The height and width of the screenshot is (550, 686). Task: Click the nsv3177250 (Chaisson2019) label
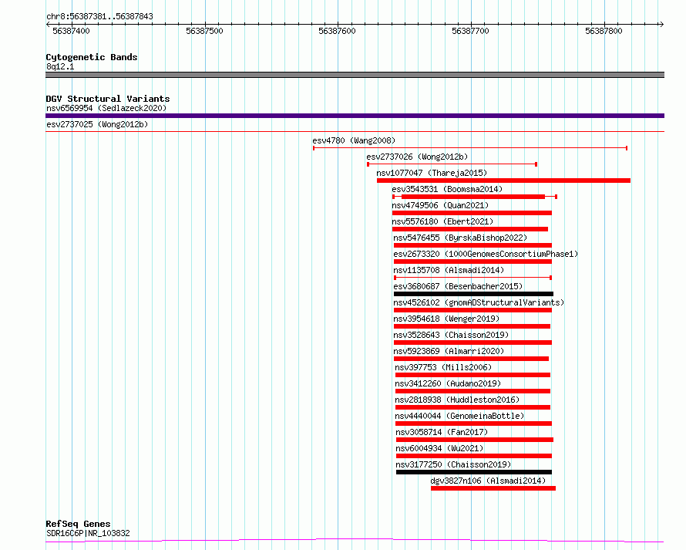coord(453,464)
